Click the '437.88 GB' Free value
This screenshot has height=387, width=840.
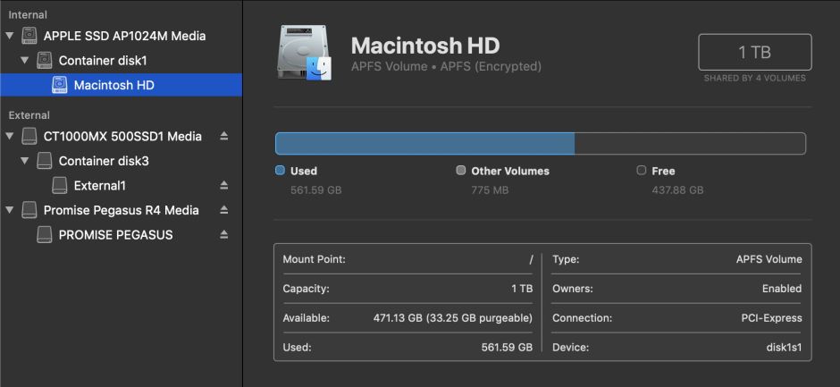677,190
